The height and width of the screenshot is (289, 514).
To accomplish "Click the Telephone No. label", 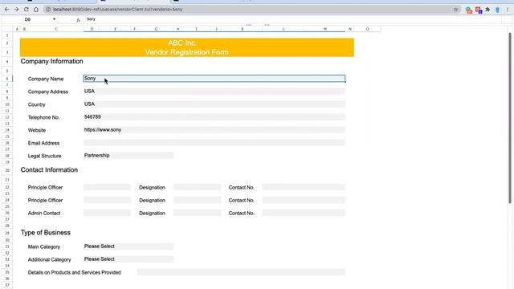I will 43,117.
